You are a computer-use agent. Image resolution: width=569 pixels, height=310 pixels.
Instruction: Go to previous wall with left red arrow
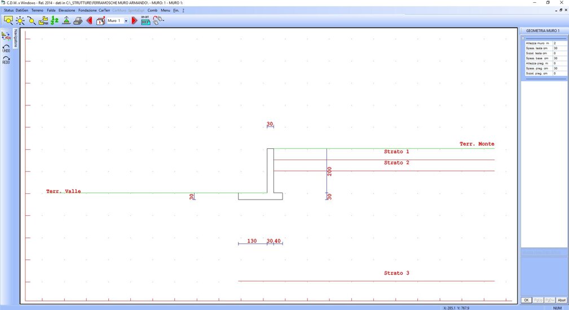tap(89, 20)
